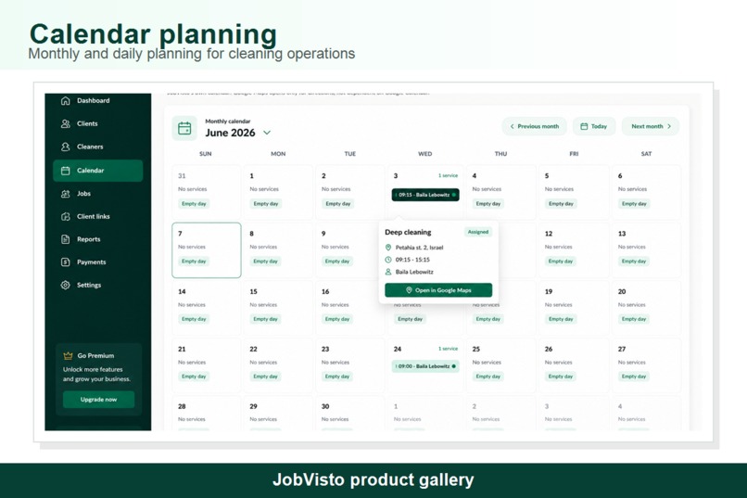This screenshot has height=498, width=747.
Task: Click Empty day tag on June 13
Action: pyautogui.click(x=634, y=262)
